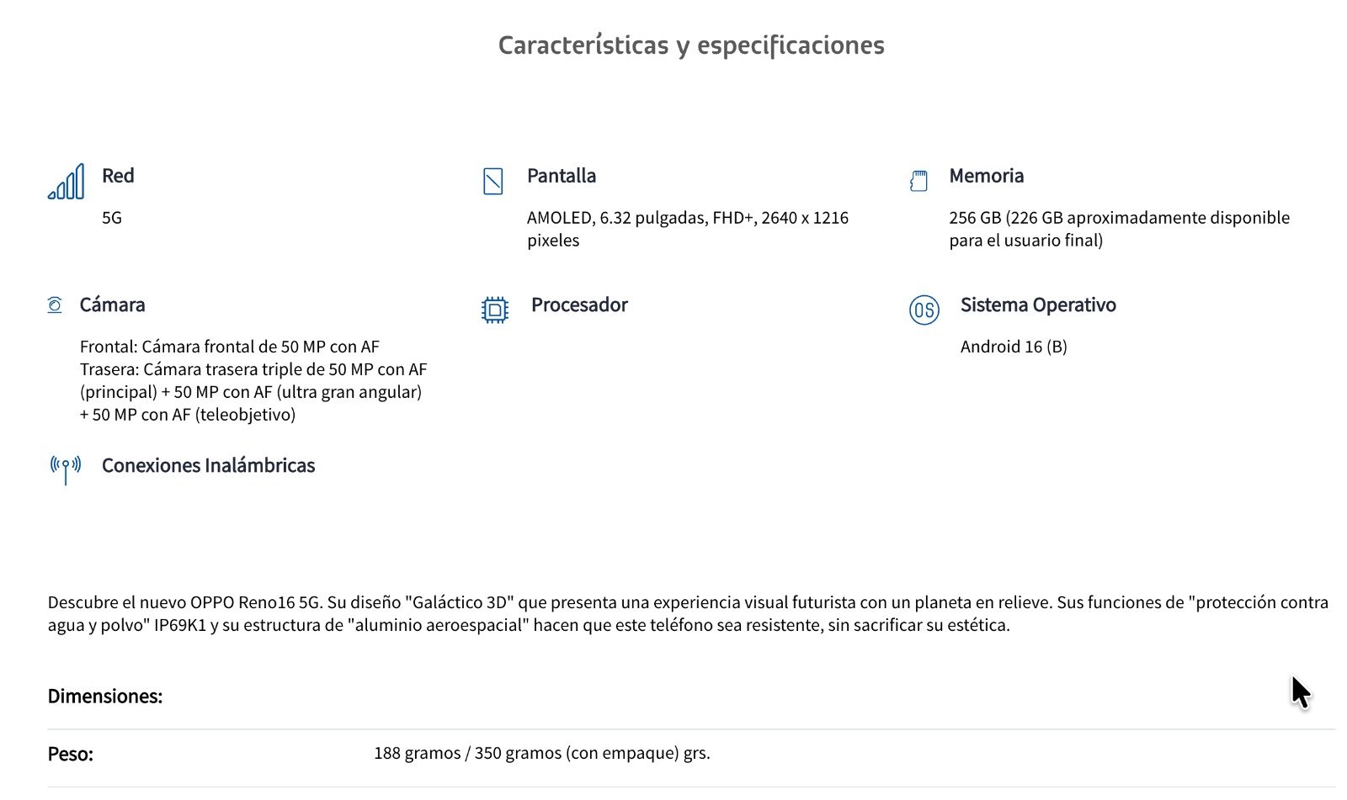This screenshot has width=1347, height=800.
Task: Click the Procesador heading text
Action: pyautogui.click(x=579, y=305)
